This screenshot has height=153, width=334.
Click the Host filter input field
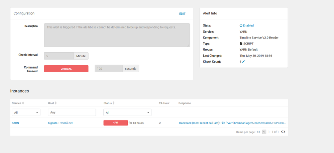coord(72,112)
